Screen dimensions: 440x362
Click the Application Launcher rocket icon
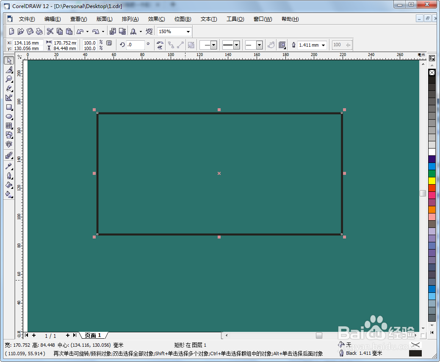(x=133, y=31)
